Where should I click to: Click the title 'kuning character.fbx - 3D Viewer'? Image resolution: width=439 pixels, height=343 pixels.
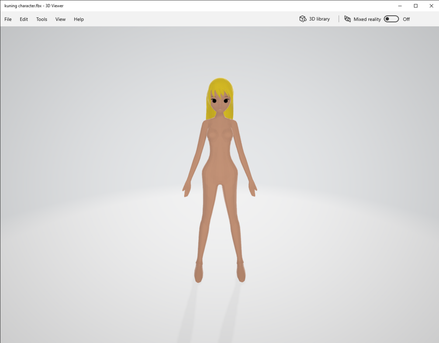point(34,6)
